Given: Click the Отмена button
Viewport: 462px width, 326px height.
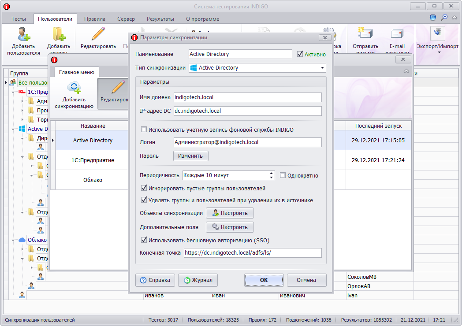Looking at the screenshot, I should [x=306, y=280].
